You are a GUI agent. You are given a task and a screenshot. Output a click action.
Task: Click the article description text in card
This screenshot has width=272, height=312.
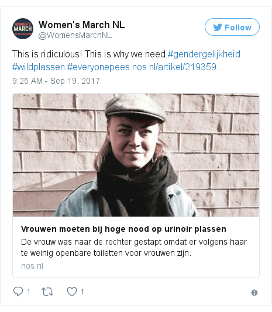(134, 248)
